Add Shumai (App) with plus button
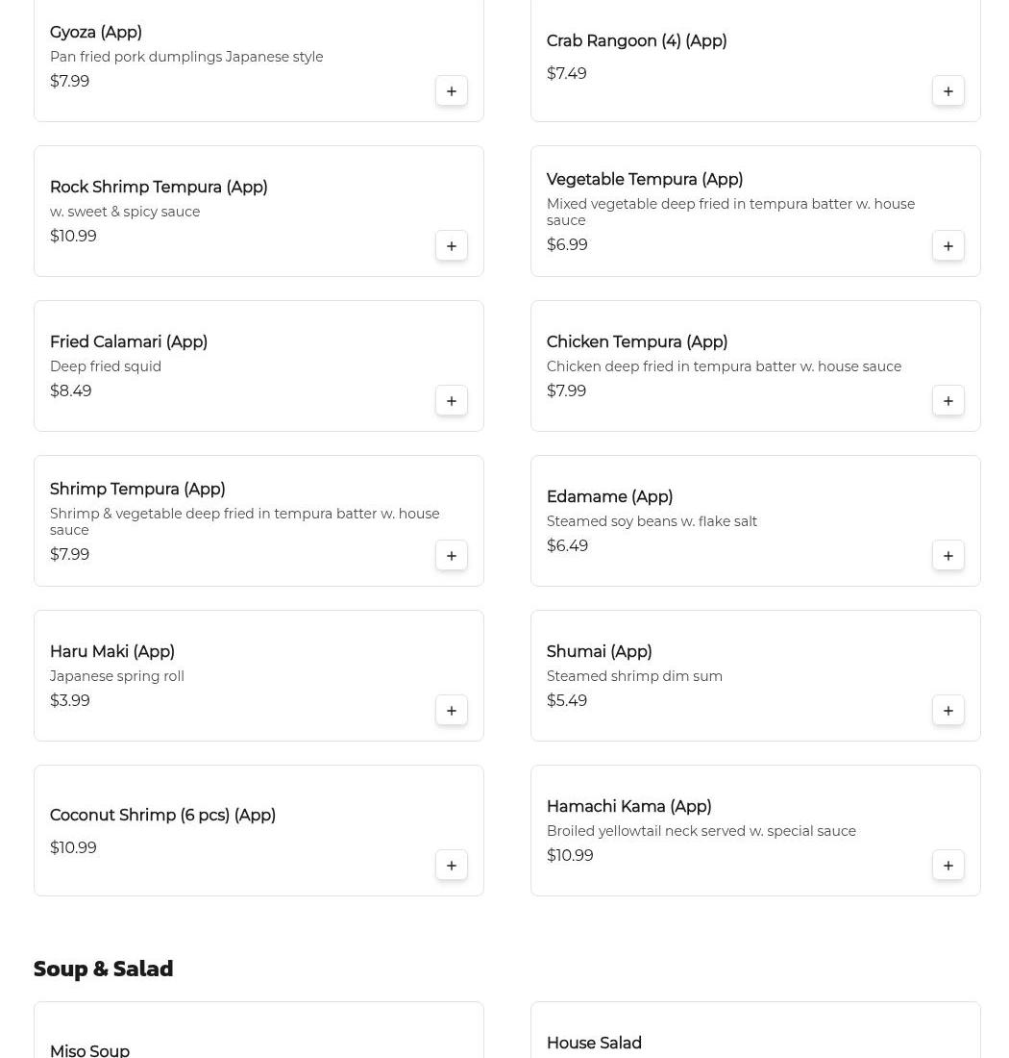The image size is (1009, 1058). (947, 711)
